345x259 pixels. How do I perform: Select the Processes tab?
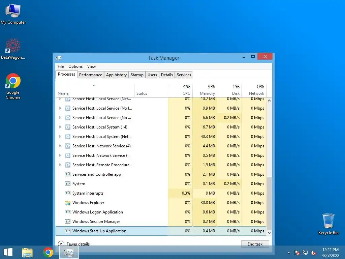point(66,74)
